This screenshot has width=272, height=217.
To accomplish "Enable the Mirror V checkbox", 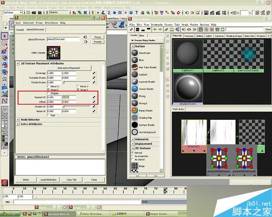I will (x=78, y=86).
